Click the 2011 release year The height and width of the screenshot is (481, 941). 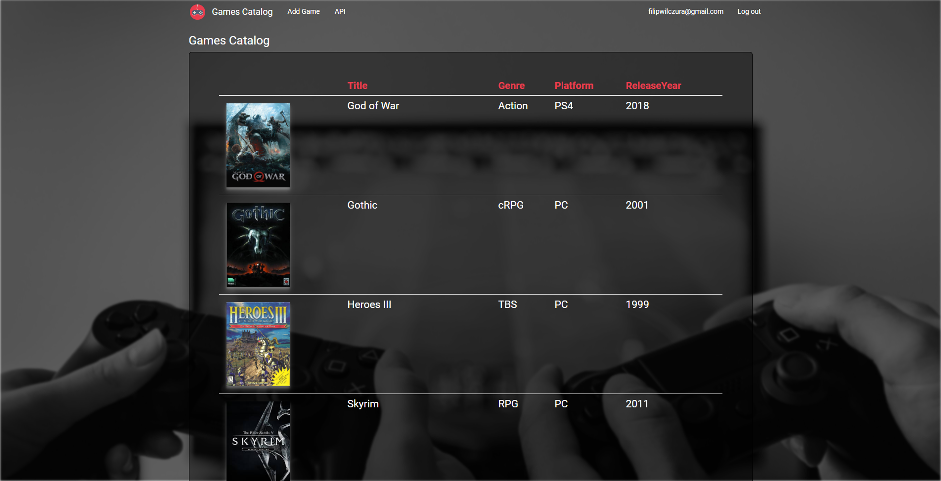(637, 404)
